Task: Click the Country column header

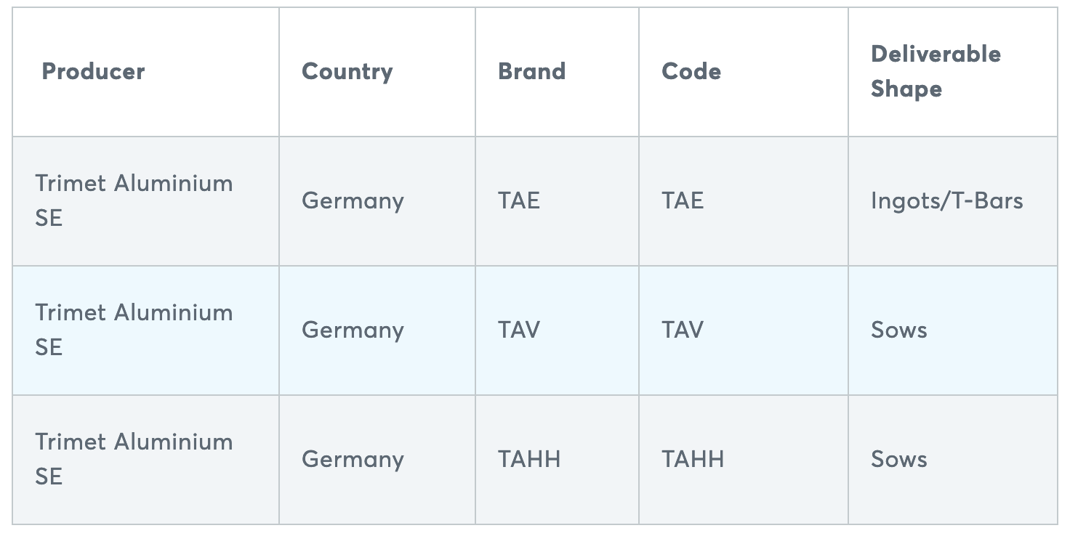Action: (347, 71)
